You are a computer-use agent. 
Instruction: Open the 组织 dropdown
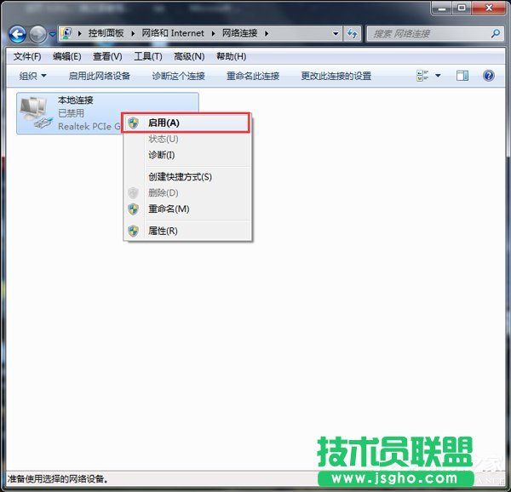(x=32, y=77)
